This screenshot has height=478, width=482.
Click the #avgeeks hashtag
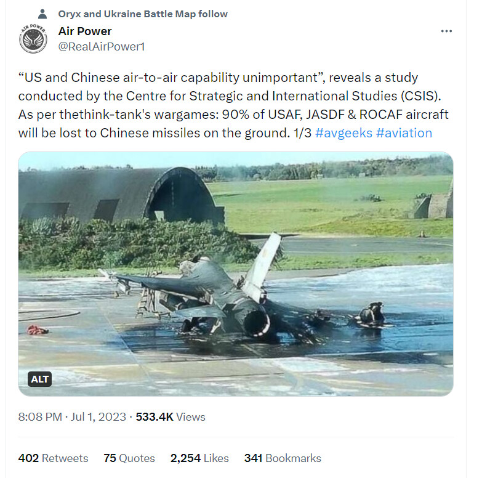343,133
